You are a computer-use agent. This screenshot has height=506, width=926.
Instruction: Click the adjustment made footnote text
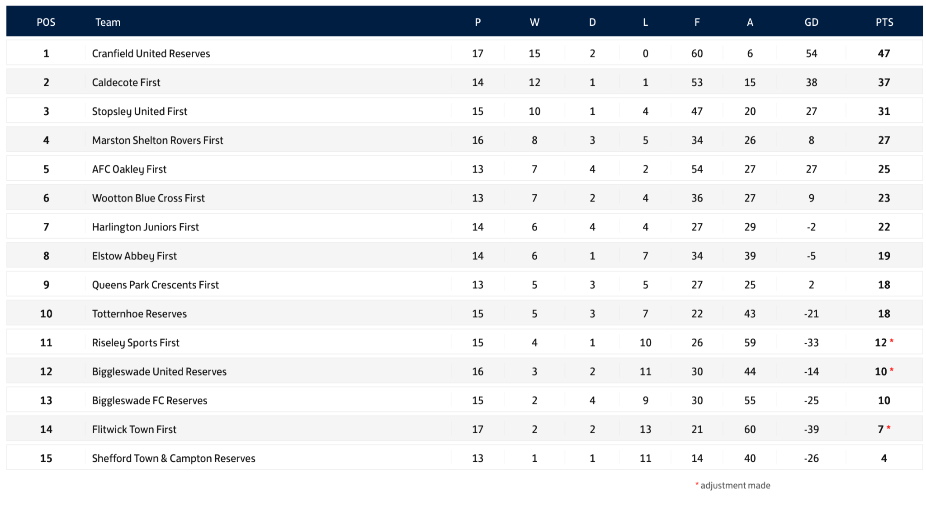pos(735,485)
